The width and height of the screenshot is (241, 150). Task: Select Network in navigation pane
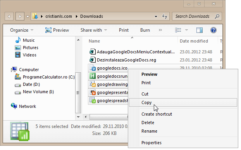(28, 106)
